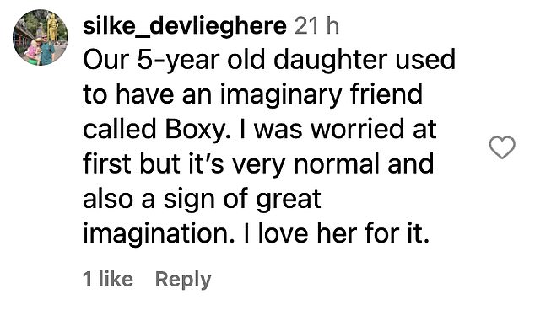Click the word "daughter" in the first line
The width and height of the screenshot is (535, 310).
(331, 61)
